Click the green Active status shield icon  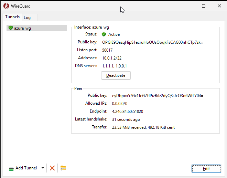pos(104,34)
